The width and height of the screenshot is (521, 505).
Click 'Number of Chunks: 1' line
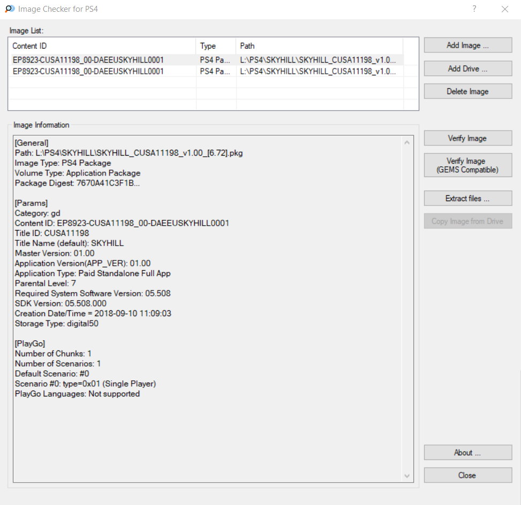(x=53, y=354)
